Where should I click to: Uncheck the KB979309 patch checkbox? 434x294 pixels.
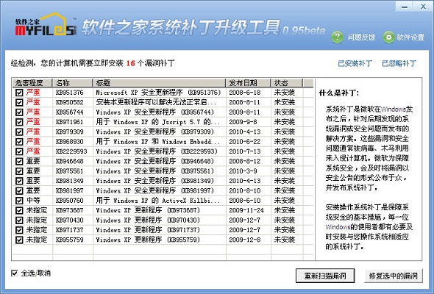(19, 132)
